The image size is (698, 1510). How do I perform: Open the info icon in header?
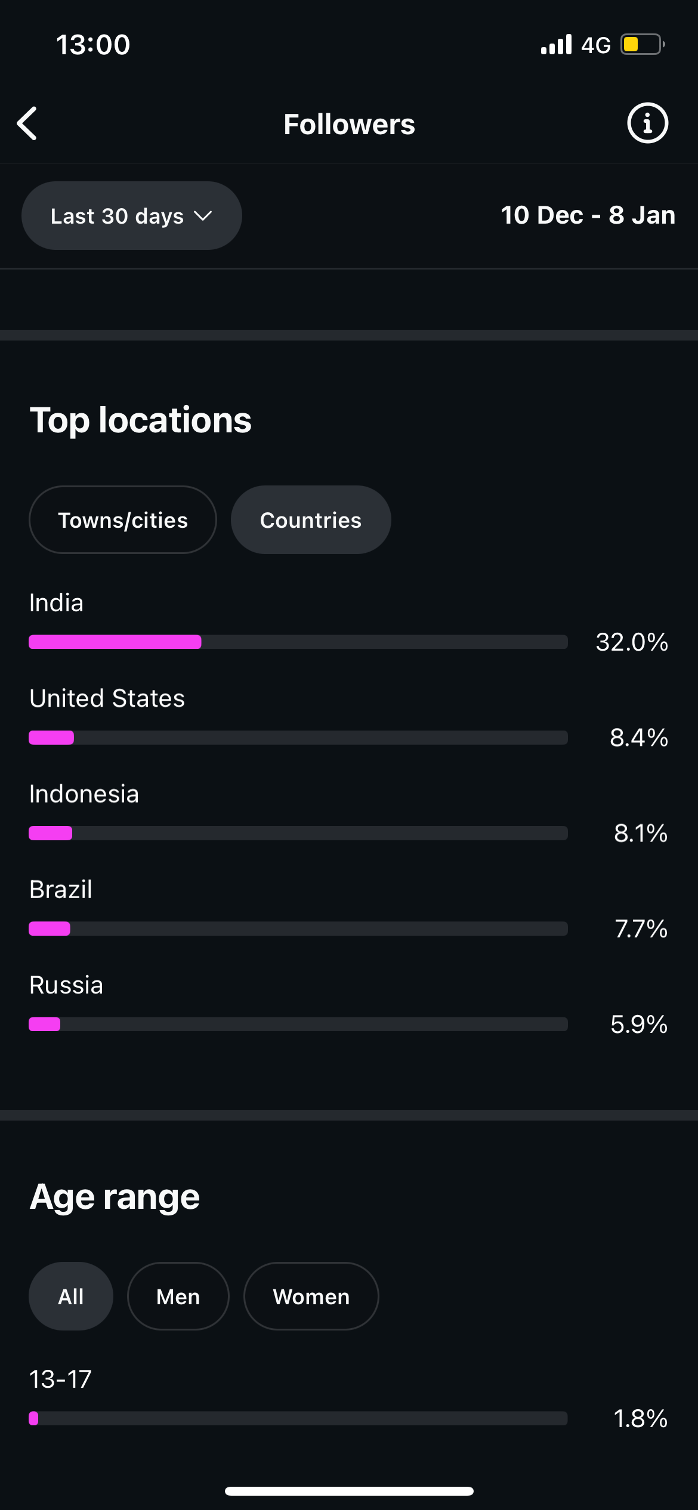coord(647,123)
